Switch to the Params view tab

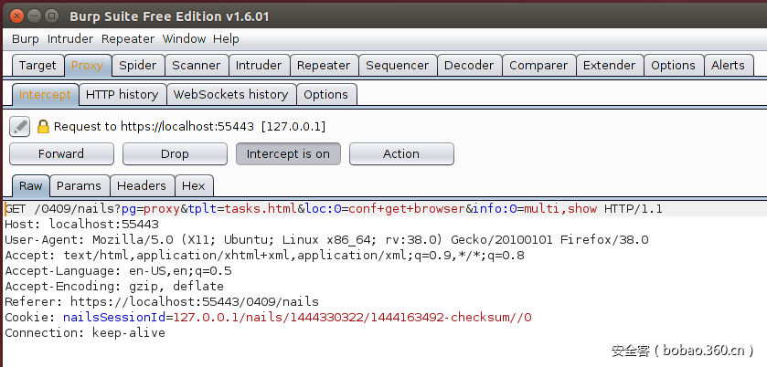(80, 185)
